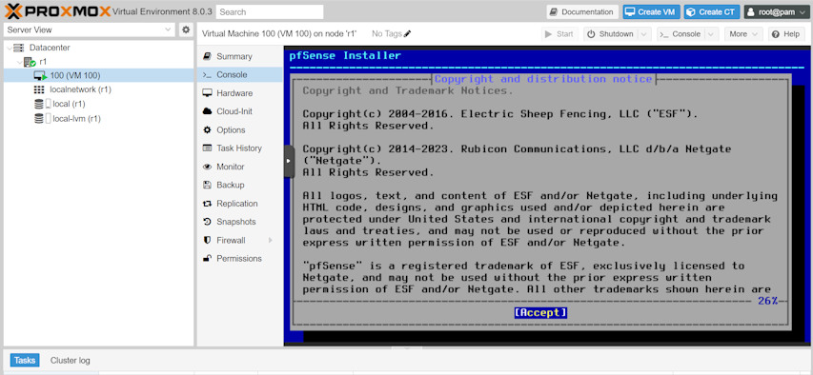Click the Help button
The width and height of the screenshot is (813, 375).
[785, 34]
